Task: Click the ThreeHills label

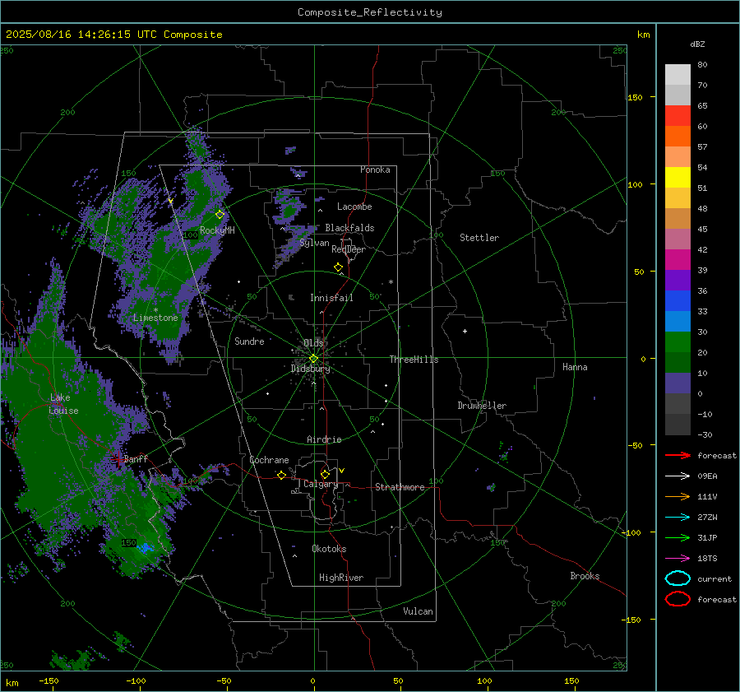Action: [x=414, y=360]
